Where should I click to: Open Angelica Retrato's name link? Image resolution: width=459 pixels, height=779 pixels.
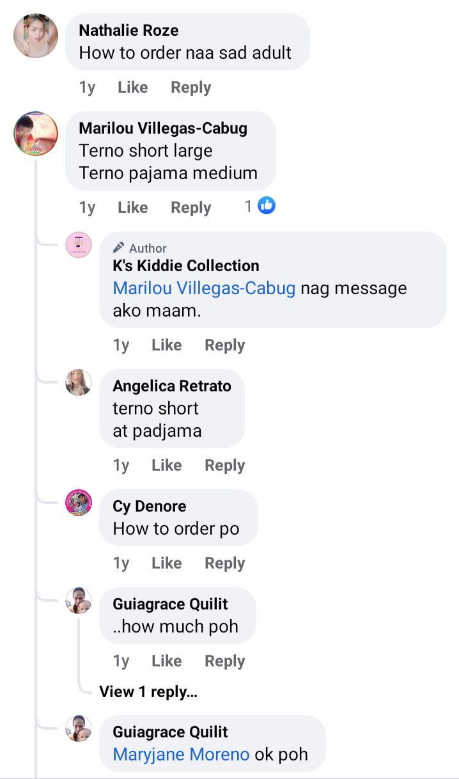tap(172, 386)
